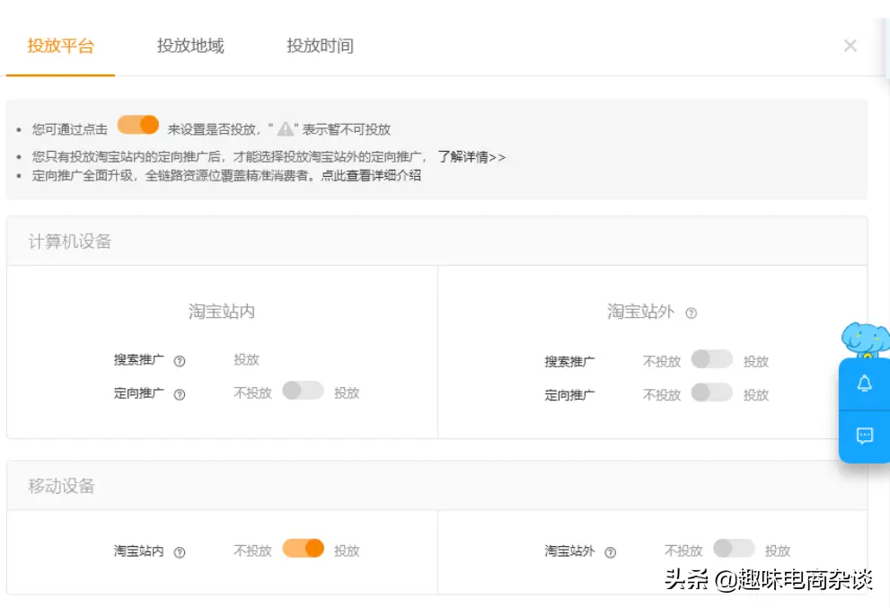
Task: Enable mobile 淘宝站外 switch
Action: coord(734,549)
